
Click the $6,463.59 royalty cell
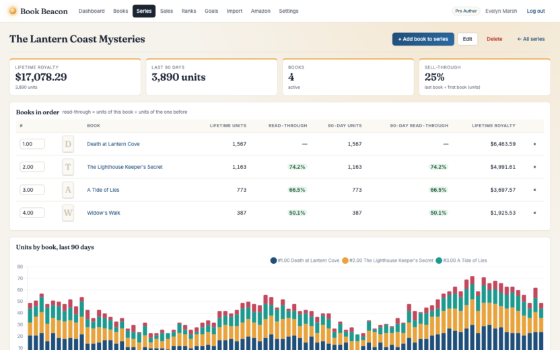coord(503,144)
